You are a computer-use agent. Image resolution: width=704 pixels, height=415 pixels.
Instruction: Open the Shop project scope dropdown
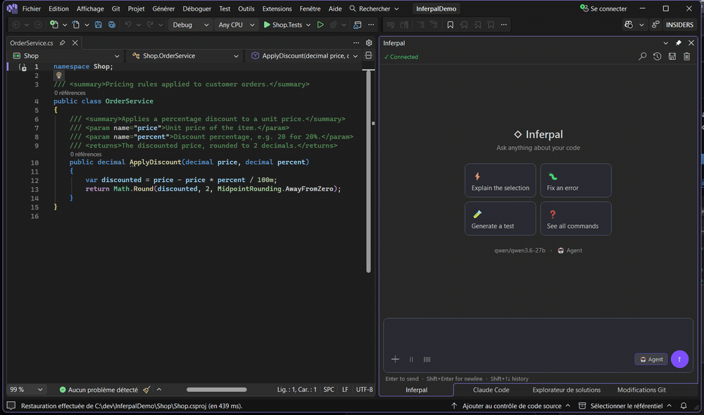66,56
